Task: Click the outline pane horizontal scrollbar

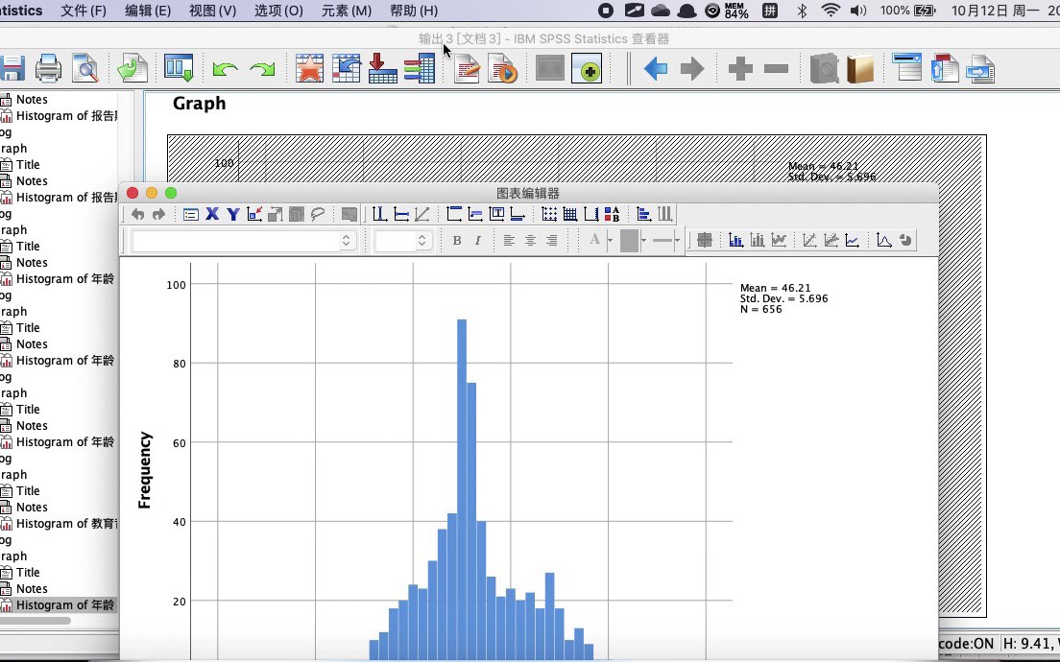Action: click(36, 621)
